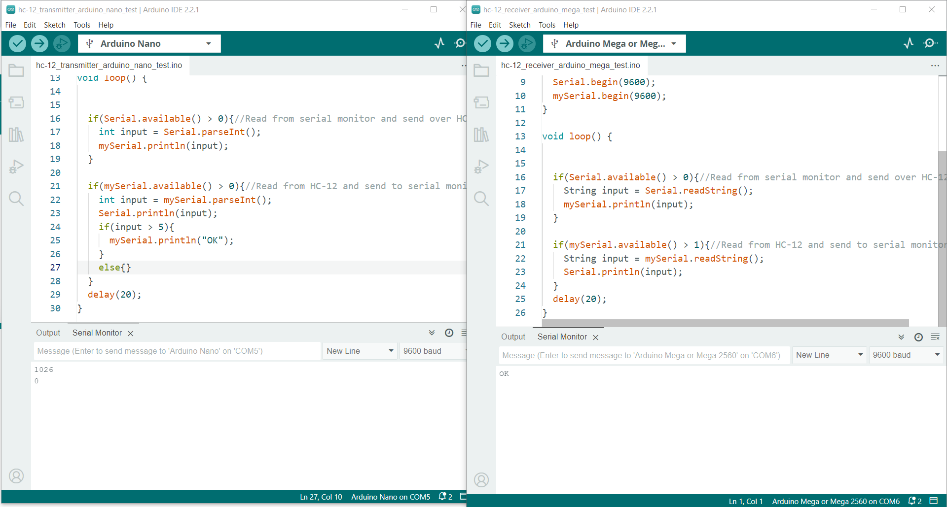
Task: Click Verify button in Arduino Nano window
Action: click(17, 44)
